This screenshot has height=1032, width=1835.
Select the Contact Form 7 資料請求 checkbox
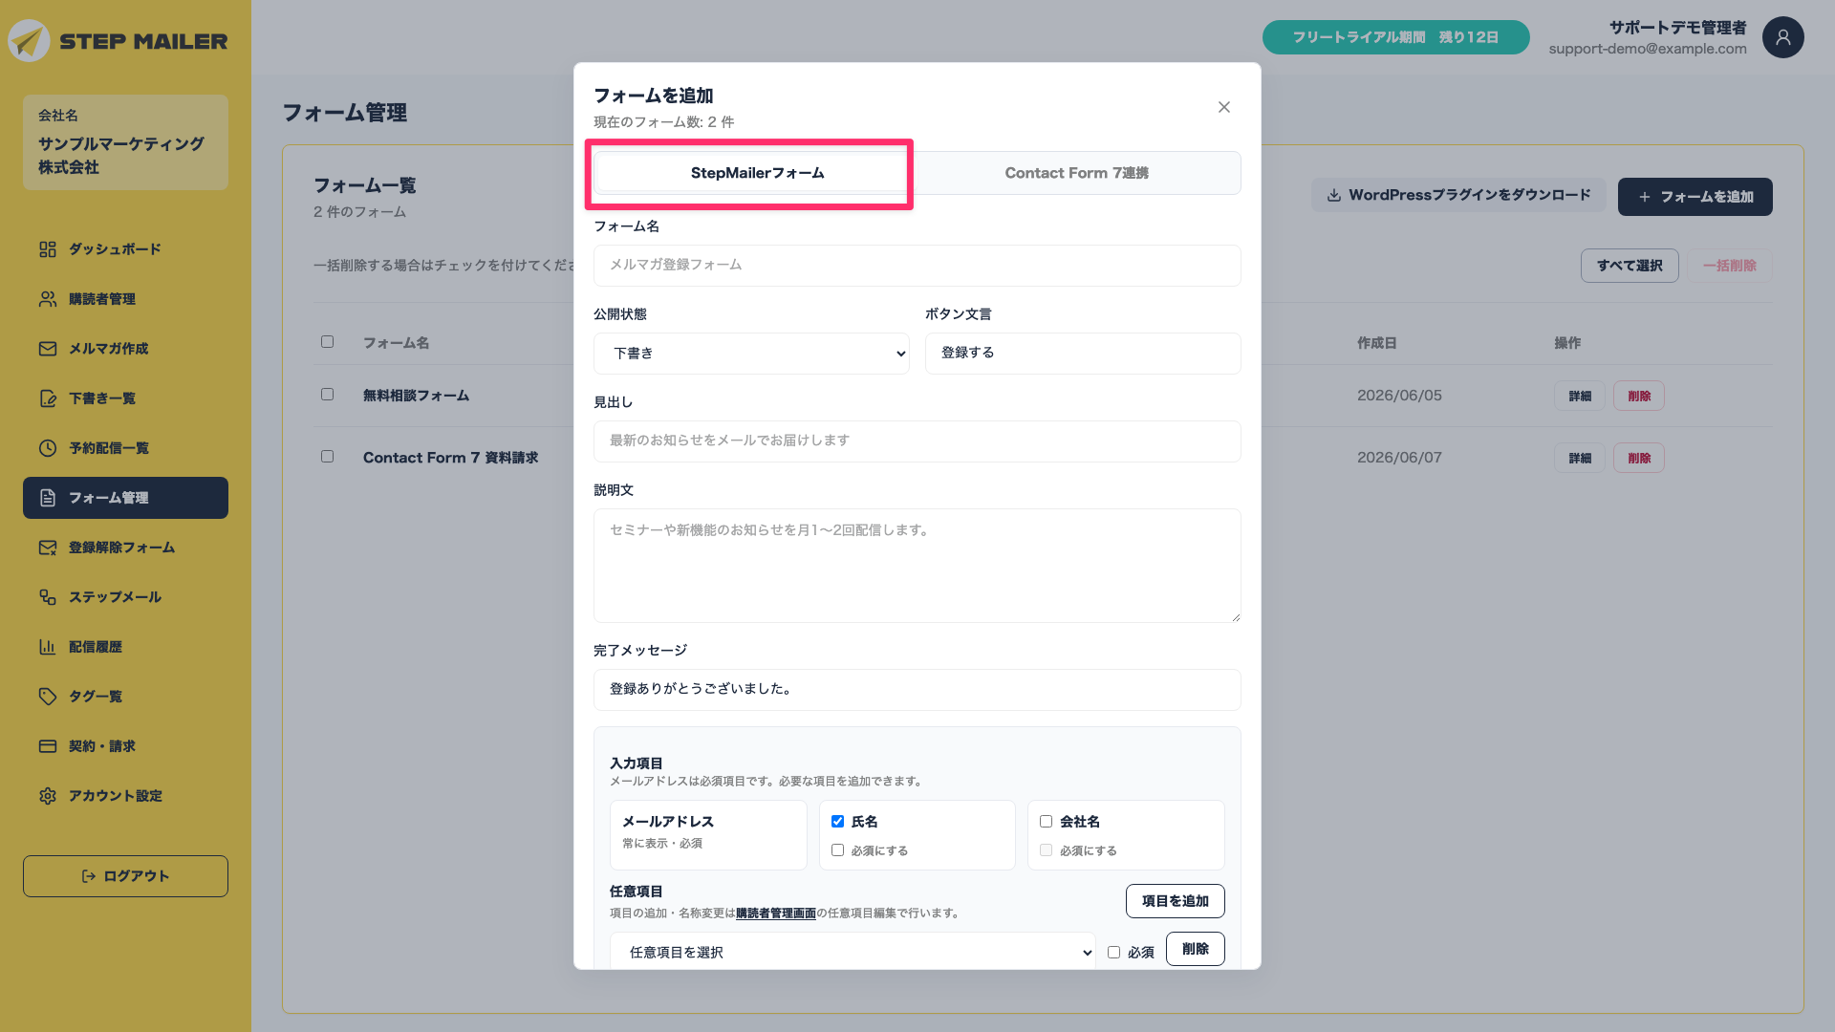tap(327, 457)
